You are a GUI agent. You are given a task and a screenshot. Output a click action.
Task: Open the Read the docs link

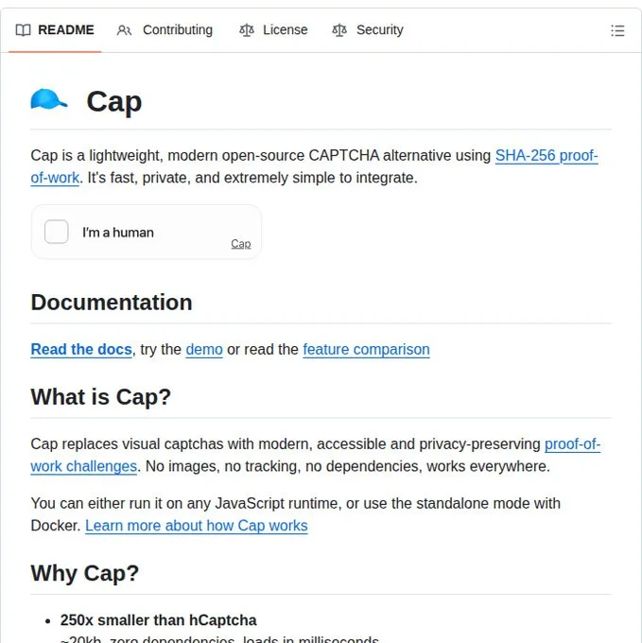tap(81, 349)
